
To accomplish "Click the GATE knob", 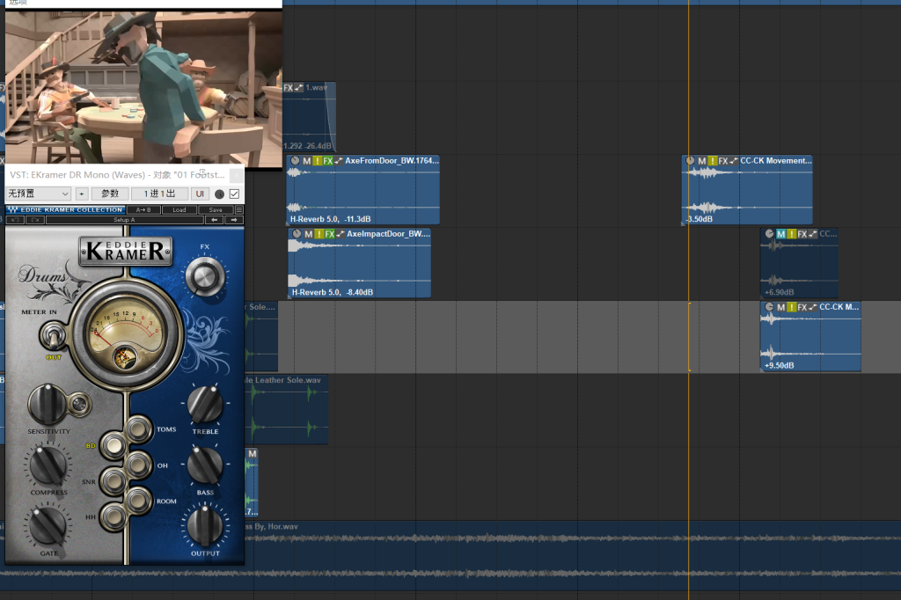I will [x=48, y=526].
